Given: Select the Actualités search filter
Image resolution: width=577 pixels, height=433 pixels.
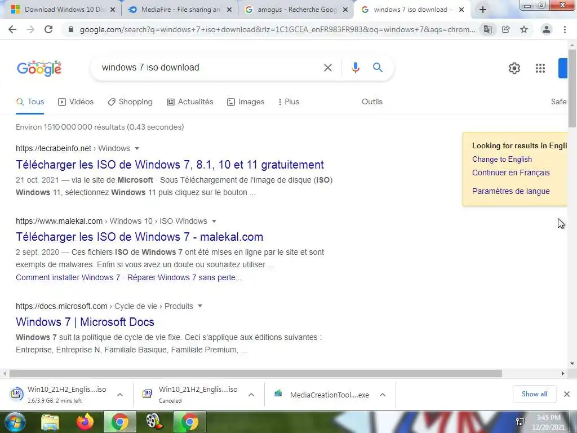Looking at the screenshot, I should 190,102.
